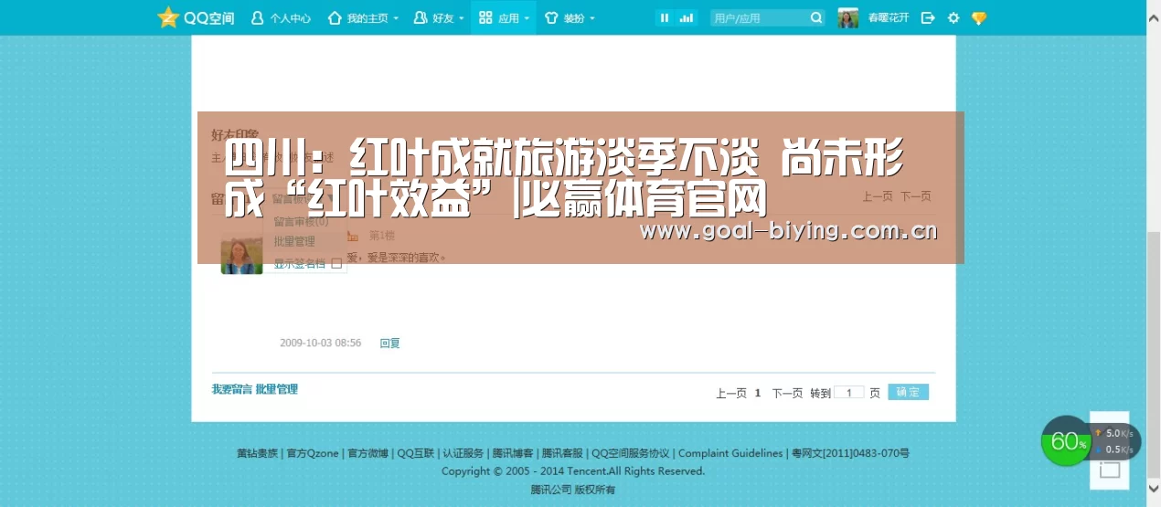The height and width of the screenshot is (507, 1161).
Task: Open the settings gear icon
Action: click(x=953, y=17)
